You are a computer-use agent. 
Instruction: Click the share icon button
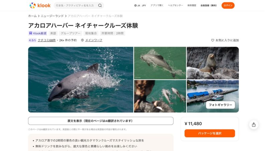click(254, 125)
